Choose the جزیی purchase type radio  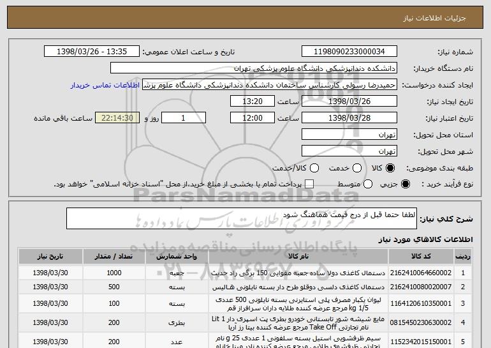405,184
